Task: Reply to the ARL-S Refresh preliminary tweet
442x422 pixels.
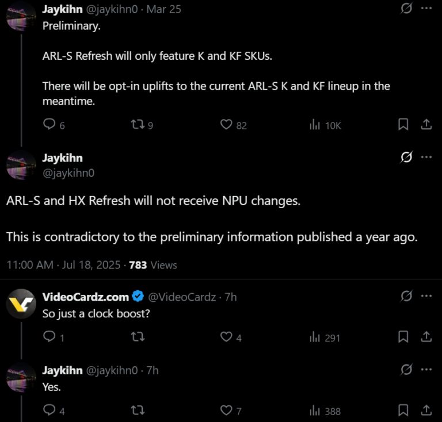Action: 49,124
